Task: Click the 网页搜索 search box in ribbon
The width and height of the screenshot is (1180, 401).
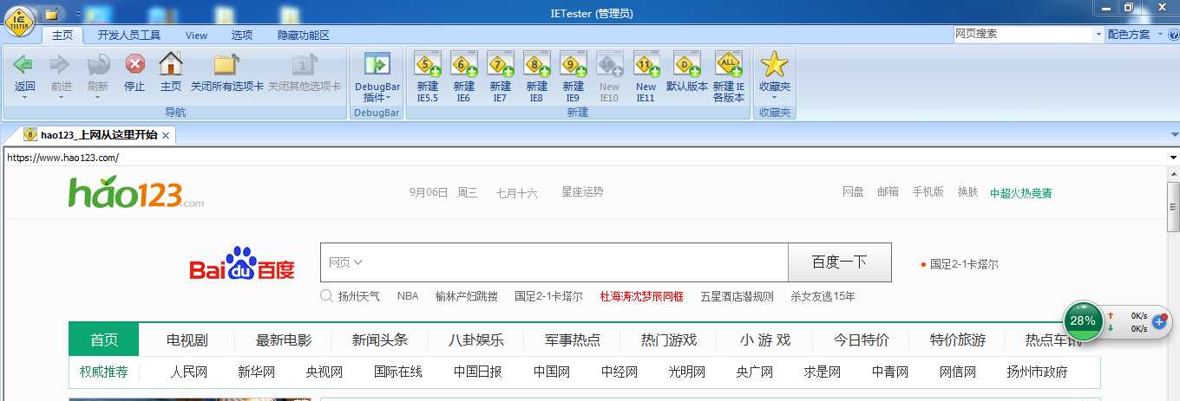Action: 1022,35
